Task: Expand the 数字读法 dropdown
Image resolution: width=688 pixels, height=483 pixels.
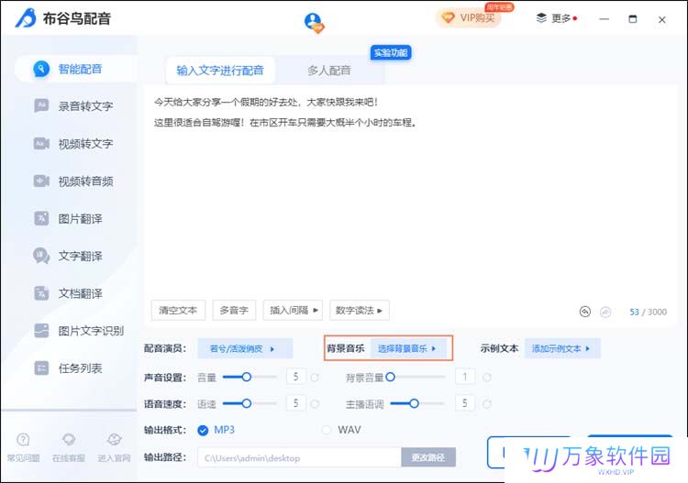Action: coord(360,311)
